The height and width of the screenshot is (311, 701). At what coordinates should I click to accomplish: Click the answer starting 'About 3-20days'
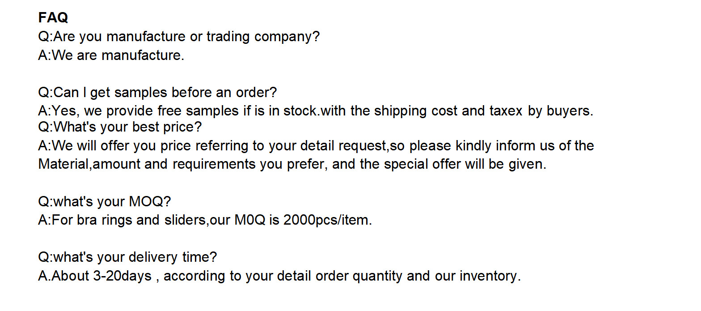click(x=280, y=276)
